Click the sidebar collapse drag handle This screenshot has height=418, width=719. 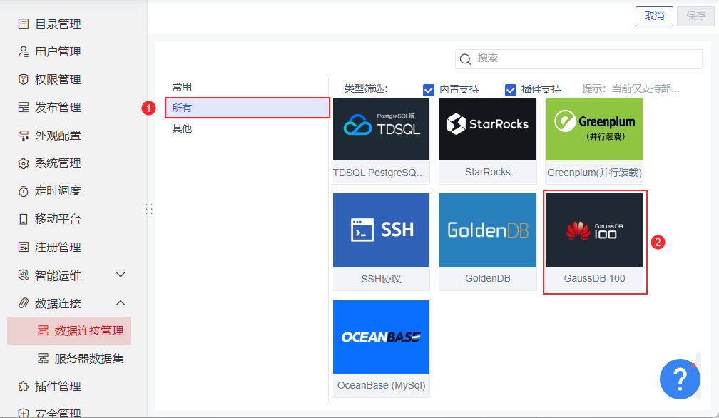(x=149, y=209)
